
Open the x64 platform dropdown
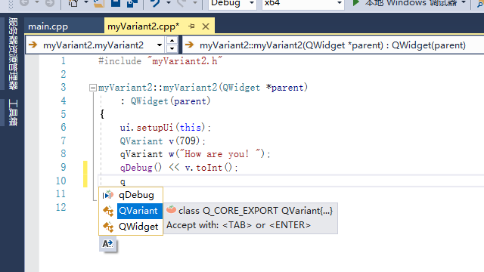coord(302,4)
